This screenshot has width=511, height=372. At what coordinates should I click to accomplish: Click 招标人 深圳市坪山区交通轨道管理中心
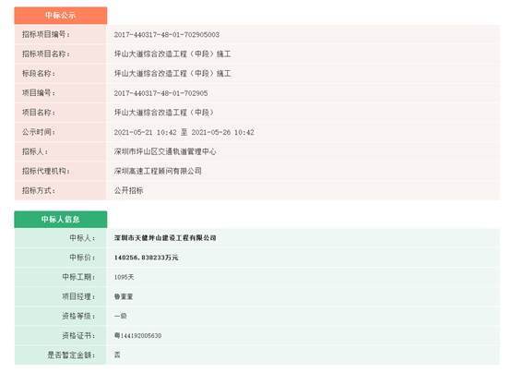(x=165, y=151)
